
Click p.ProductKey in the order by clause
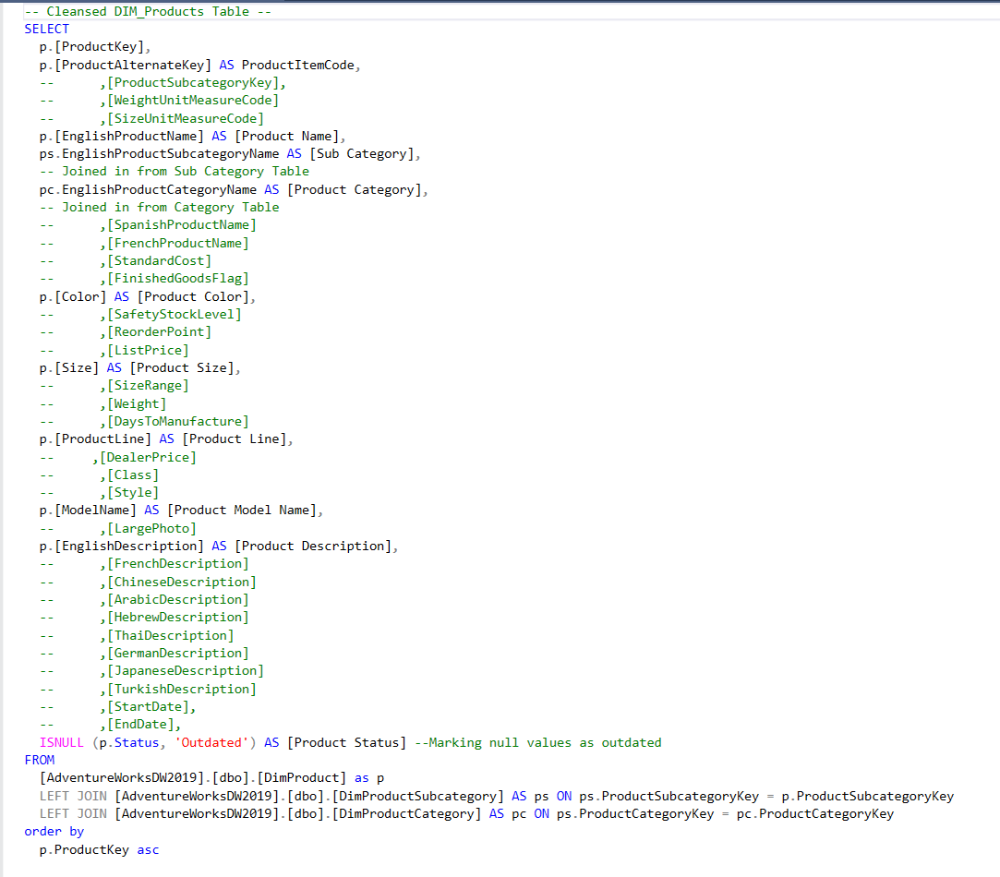[84, 849]
